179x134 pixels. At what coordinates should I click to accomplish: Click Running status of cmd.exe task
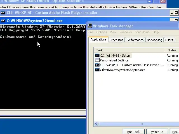[172, 70]
